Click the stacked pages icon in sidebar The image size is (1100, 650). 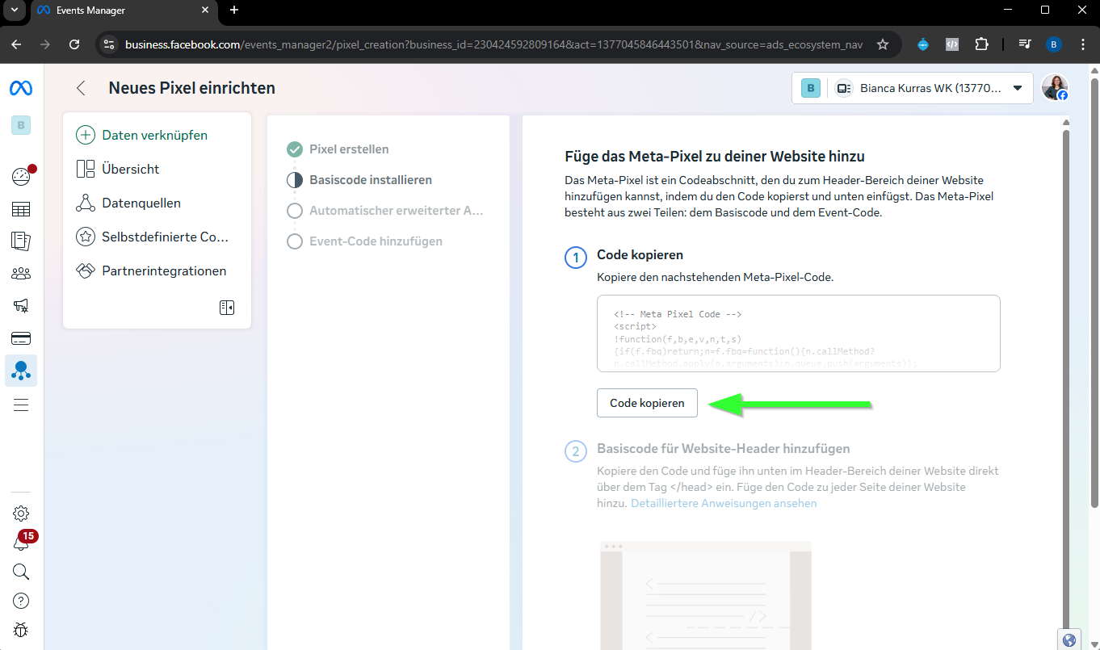click(21, 241)
